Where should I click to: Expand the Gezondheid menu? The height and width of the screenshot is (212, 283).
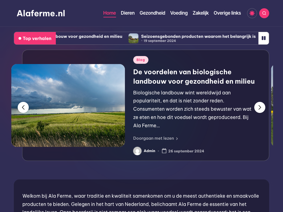point(152,13)
